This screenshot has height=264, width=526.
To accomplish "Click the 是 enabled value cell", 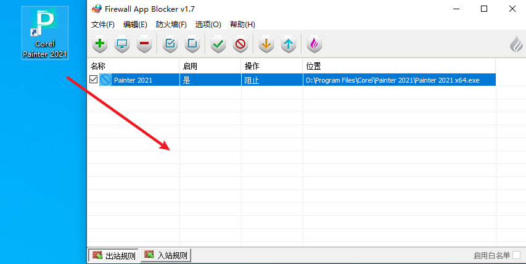I will (x=210, y=80).
